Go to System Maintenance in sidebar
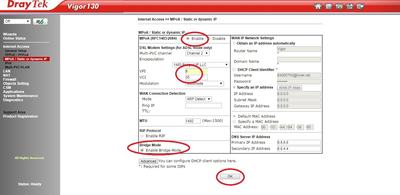The image size is (400, 195). [21, 96]
